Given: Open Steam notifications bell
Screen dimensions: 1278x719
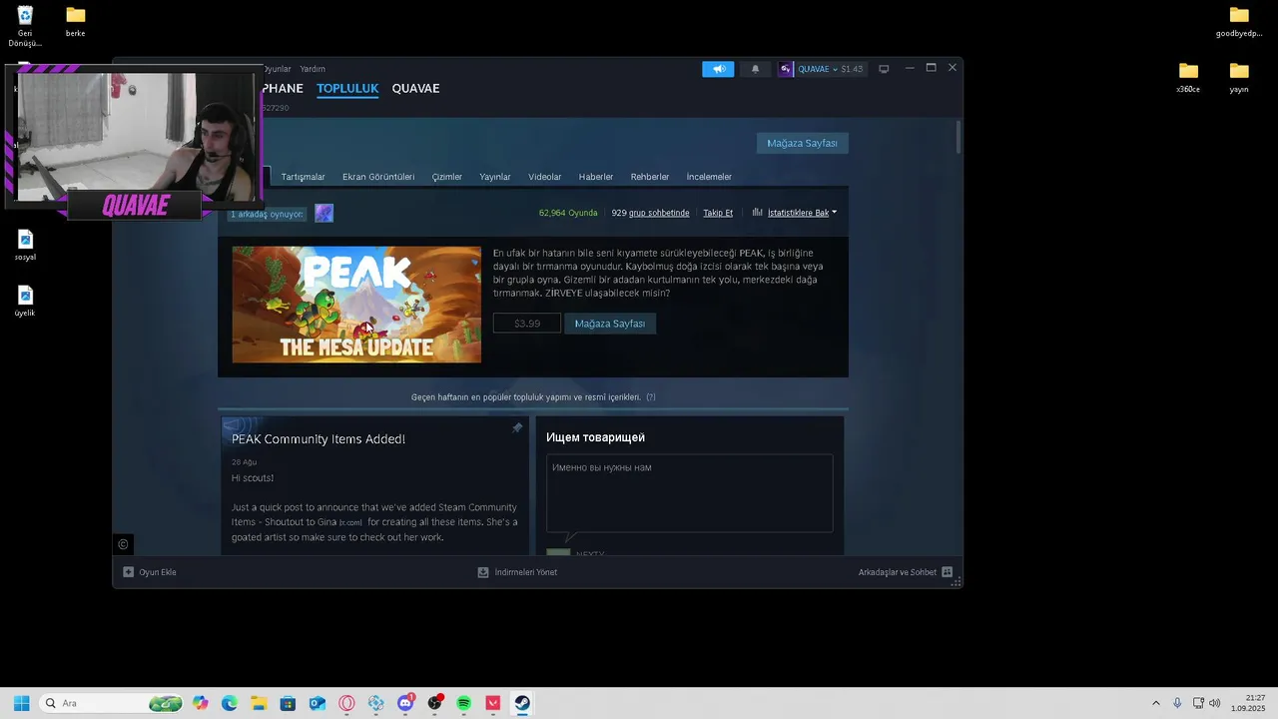Looking at the screenshot, I should point(755,69).
